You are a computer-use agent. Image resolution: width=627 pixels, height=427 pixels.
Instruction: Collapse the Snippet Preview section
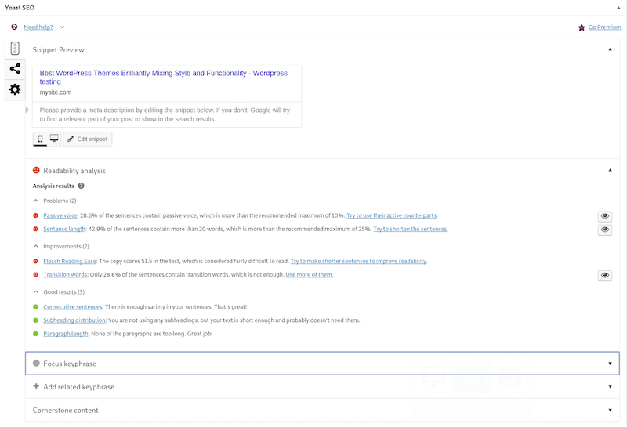pos(610,49)
